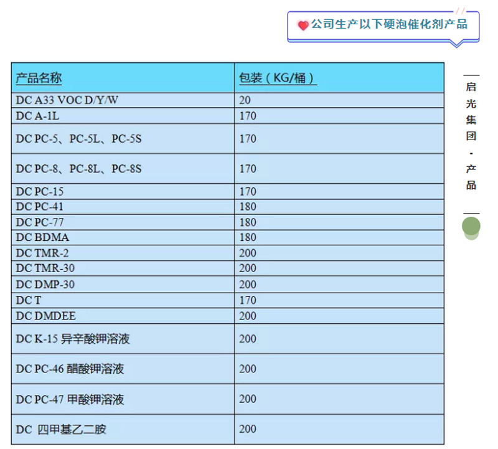
Task: Click the DC PC-46 醋酸钾溶液 cell
Action: coord(70,369)
